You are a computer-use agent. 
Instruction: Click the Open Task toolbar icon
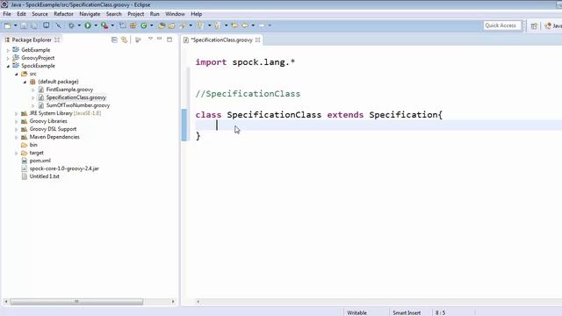tap(172, 25)
